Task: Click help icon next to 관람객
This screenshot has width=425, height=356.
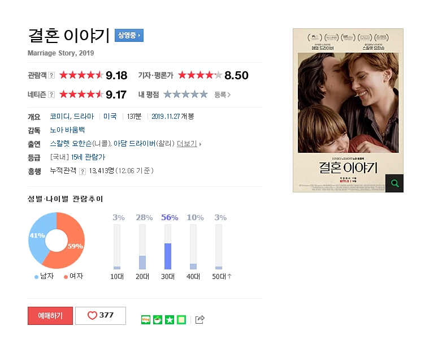Action: [51, 75]
